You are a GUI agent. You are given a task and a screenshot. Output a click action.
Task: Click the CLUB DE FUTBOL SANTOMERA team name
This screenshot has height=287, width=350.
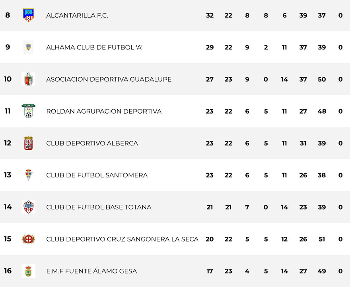(x=97, y=175)
